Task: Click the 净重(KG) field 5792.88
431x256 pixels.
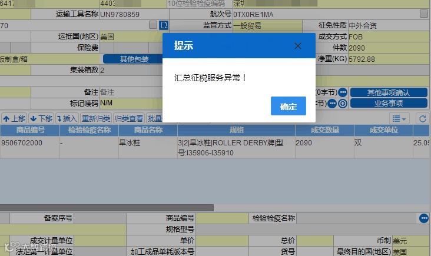Action: (x=389, y=59)
